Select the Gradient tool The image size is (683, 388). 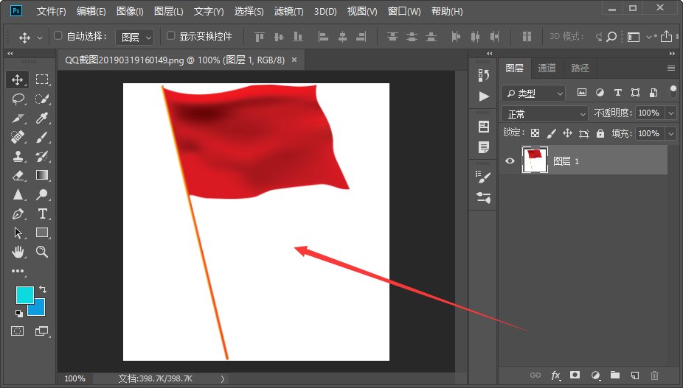coord(42,175)
